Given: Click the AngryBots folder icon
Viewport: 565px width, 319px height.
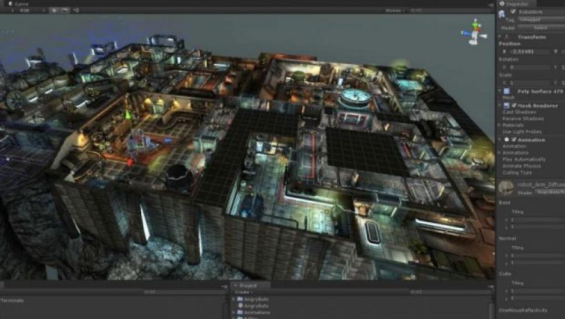Looking at the screenshot, I should [240, 299].
